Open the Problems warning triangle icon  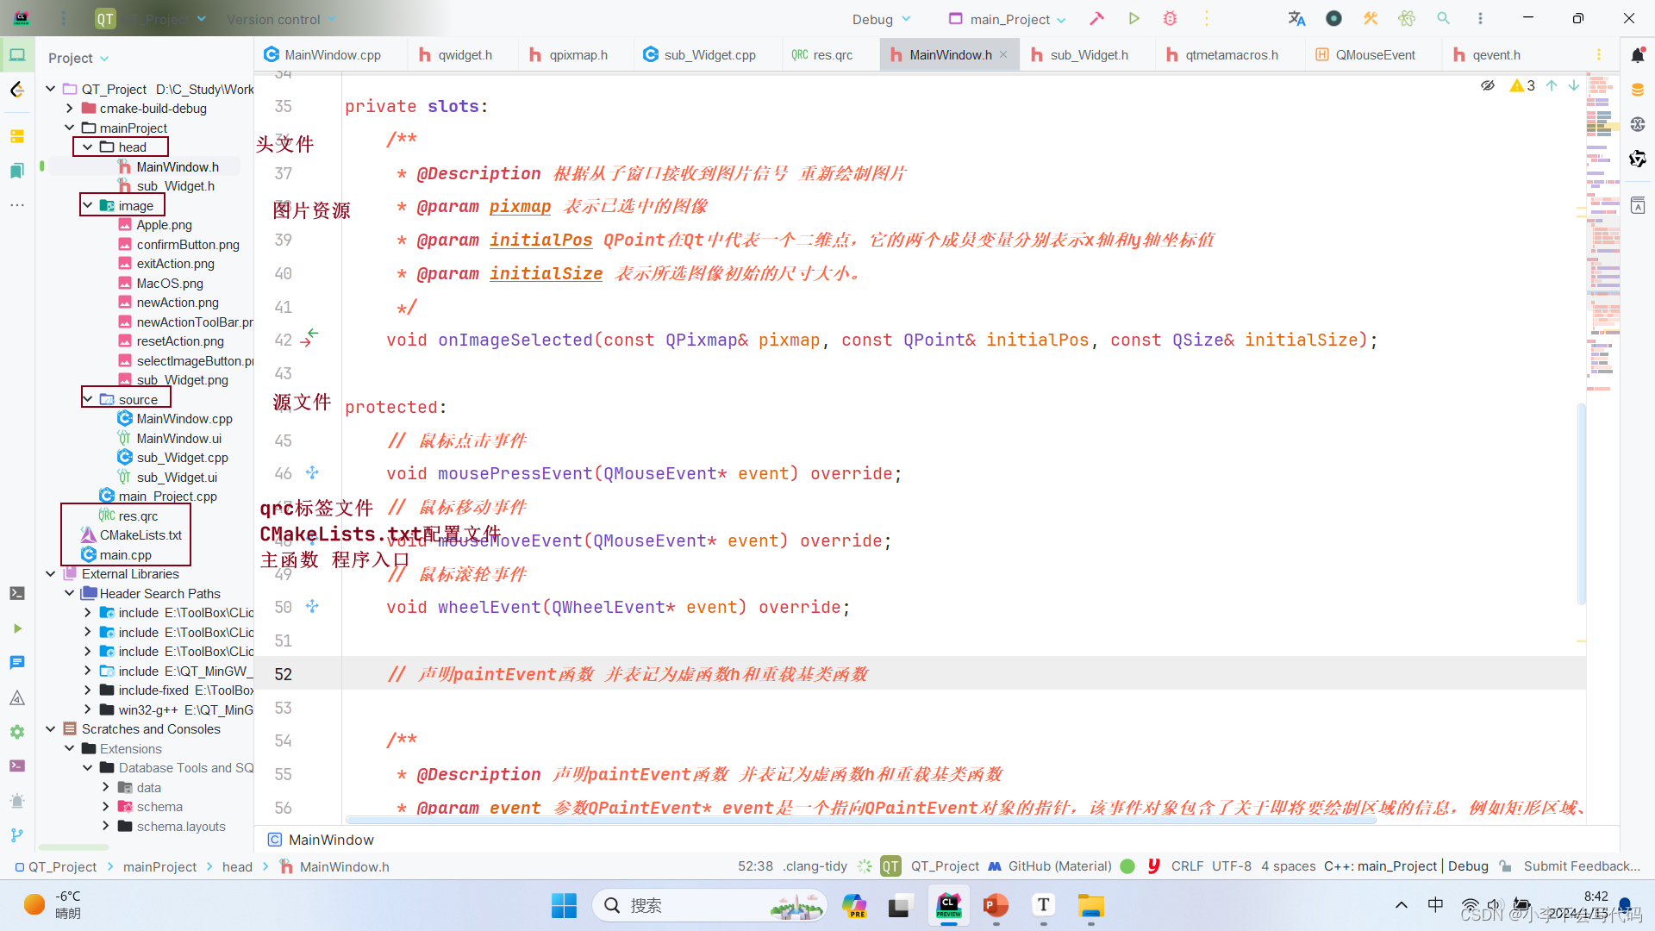(x=17, y=697)
